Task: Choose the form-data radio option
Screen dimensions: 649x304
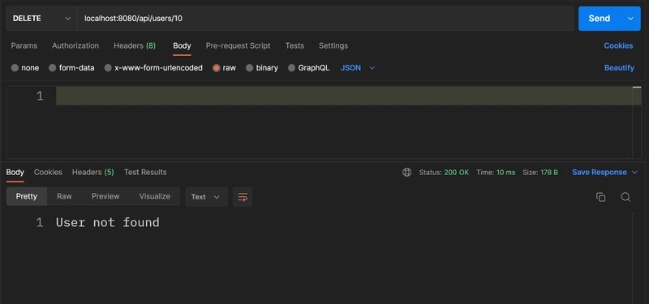Action: [52, 68]
